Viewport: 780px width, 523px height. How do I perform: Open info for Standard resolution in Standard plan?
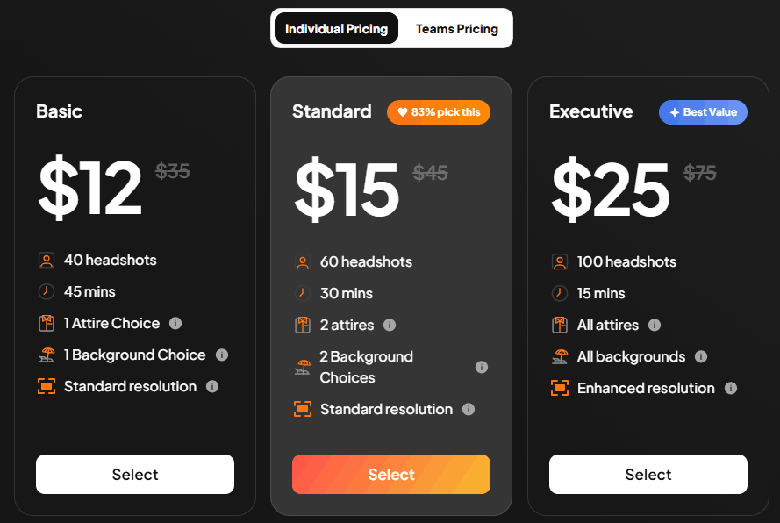(469, 409)
